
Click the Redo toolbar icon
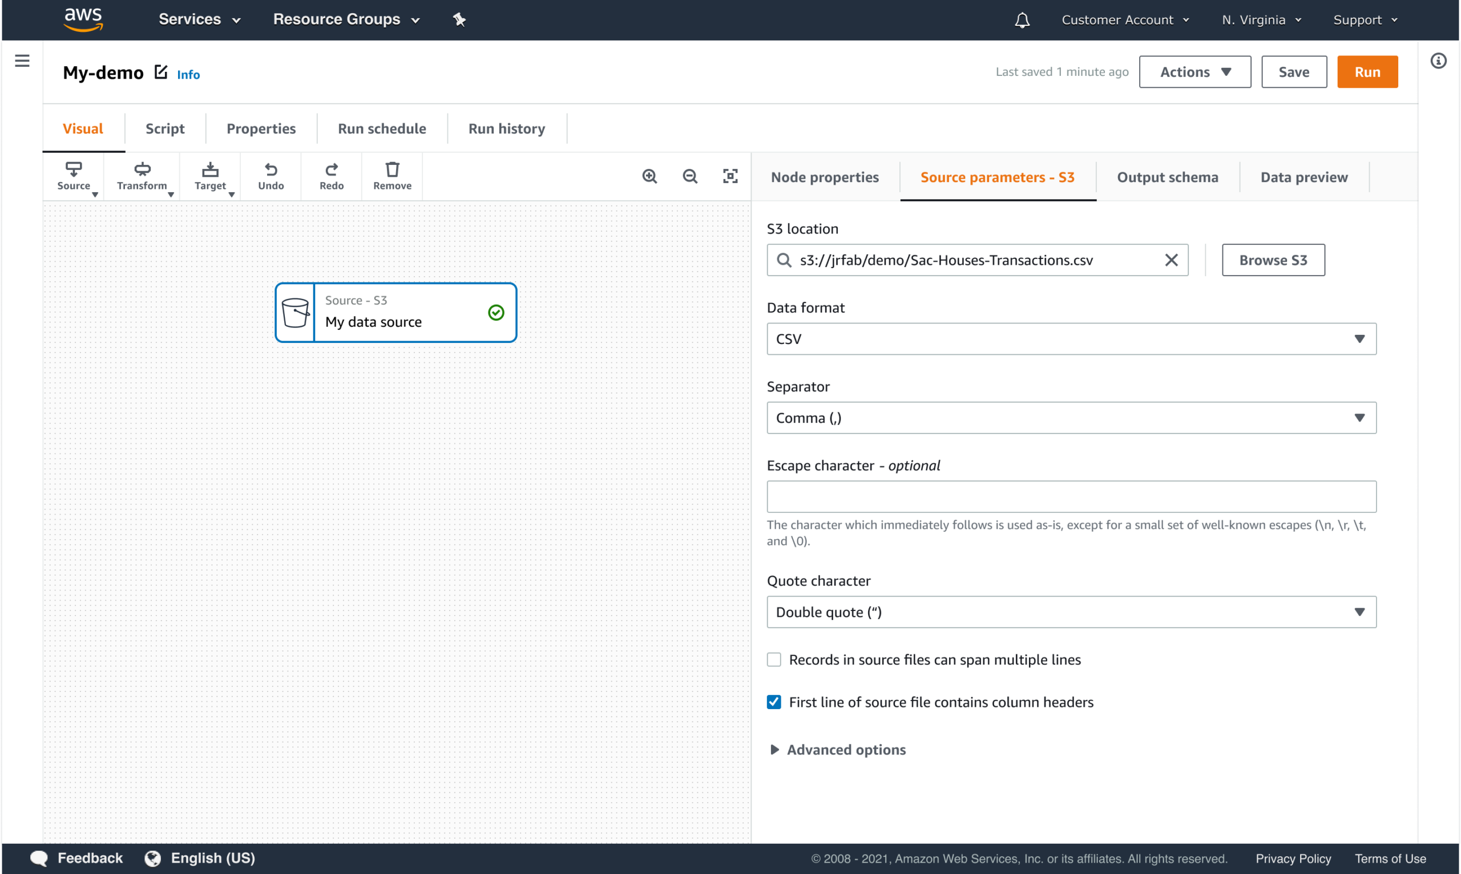(x=331, y=176)
